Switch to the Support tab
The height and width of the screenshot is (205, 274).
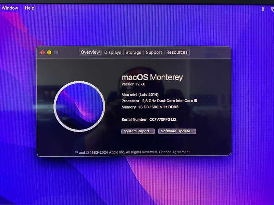tap(154, 52)
